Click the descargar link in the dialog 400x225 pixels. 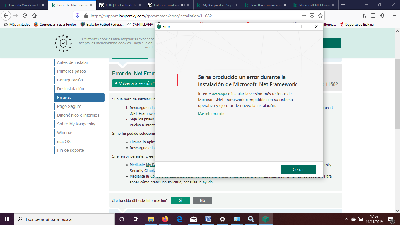click(x=219, y=94)
